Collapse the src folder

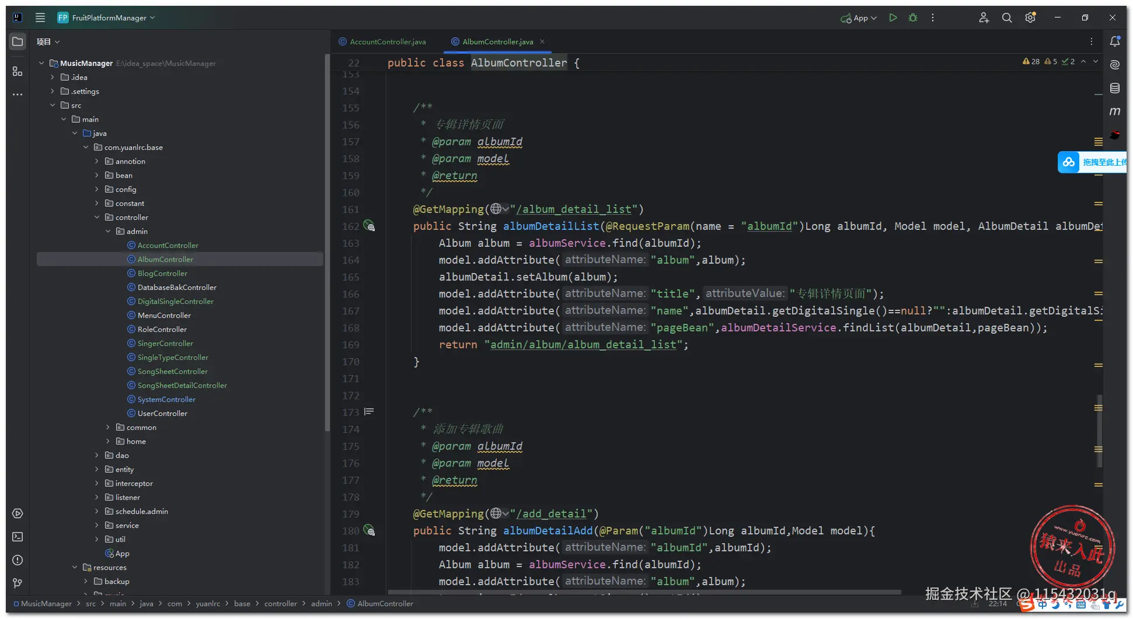[53, 105]
